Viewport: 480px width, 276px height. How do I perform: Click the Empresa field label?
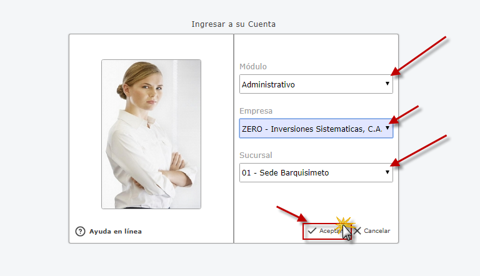pyautogui.click(x=256, y=111)
